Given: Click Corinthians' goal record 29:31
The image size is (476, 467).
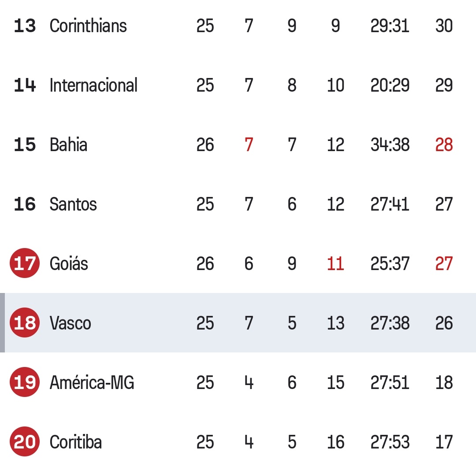Looking at the screenshot, I should pos(390,26).
